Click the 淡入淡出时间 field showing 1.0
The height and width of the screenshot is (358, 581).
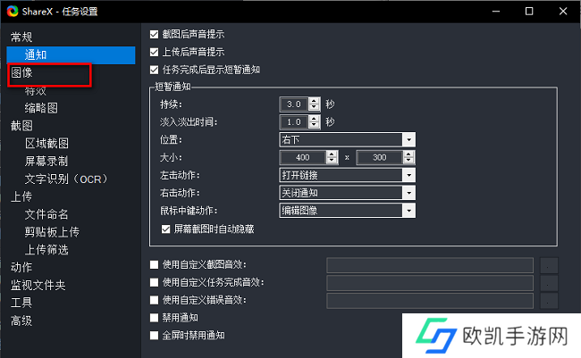coord(294,121)
